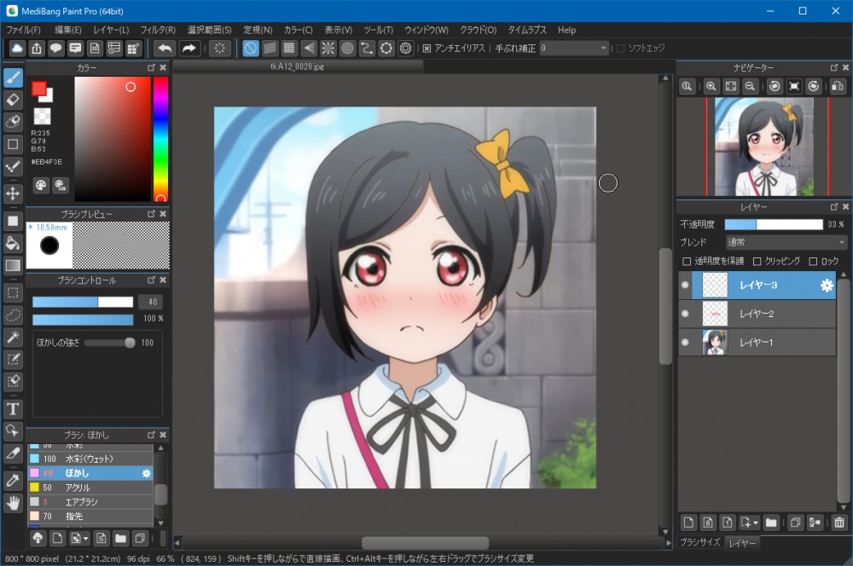Toggle the アンチエイリアス checkbox

pyautogui.click(x=427, y=49)
